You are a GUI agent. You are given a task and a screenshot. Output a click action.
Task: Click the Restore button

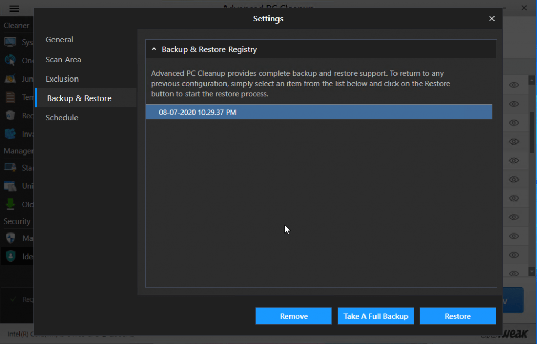coord(457,316)
